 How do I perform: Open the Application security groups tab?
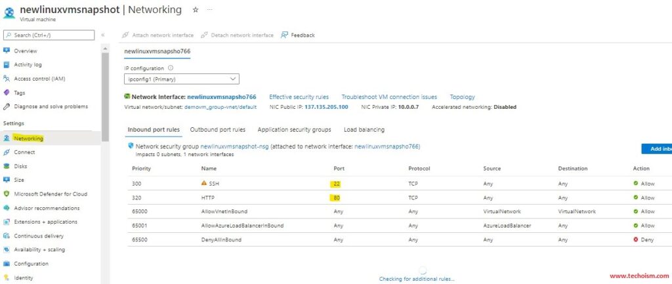pos(295,129)
